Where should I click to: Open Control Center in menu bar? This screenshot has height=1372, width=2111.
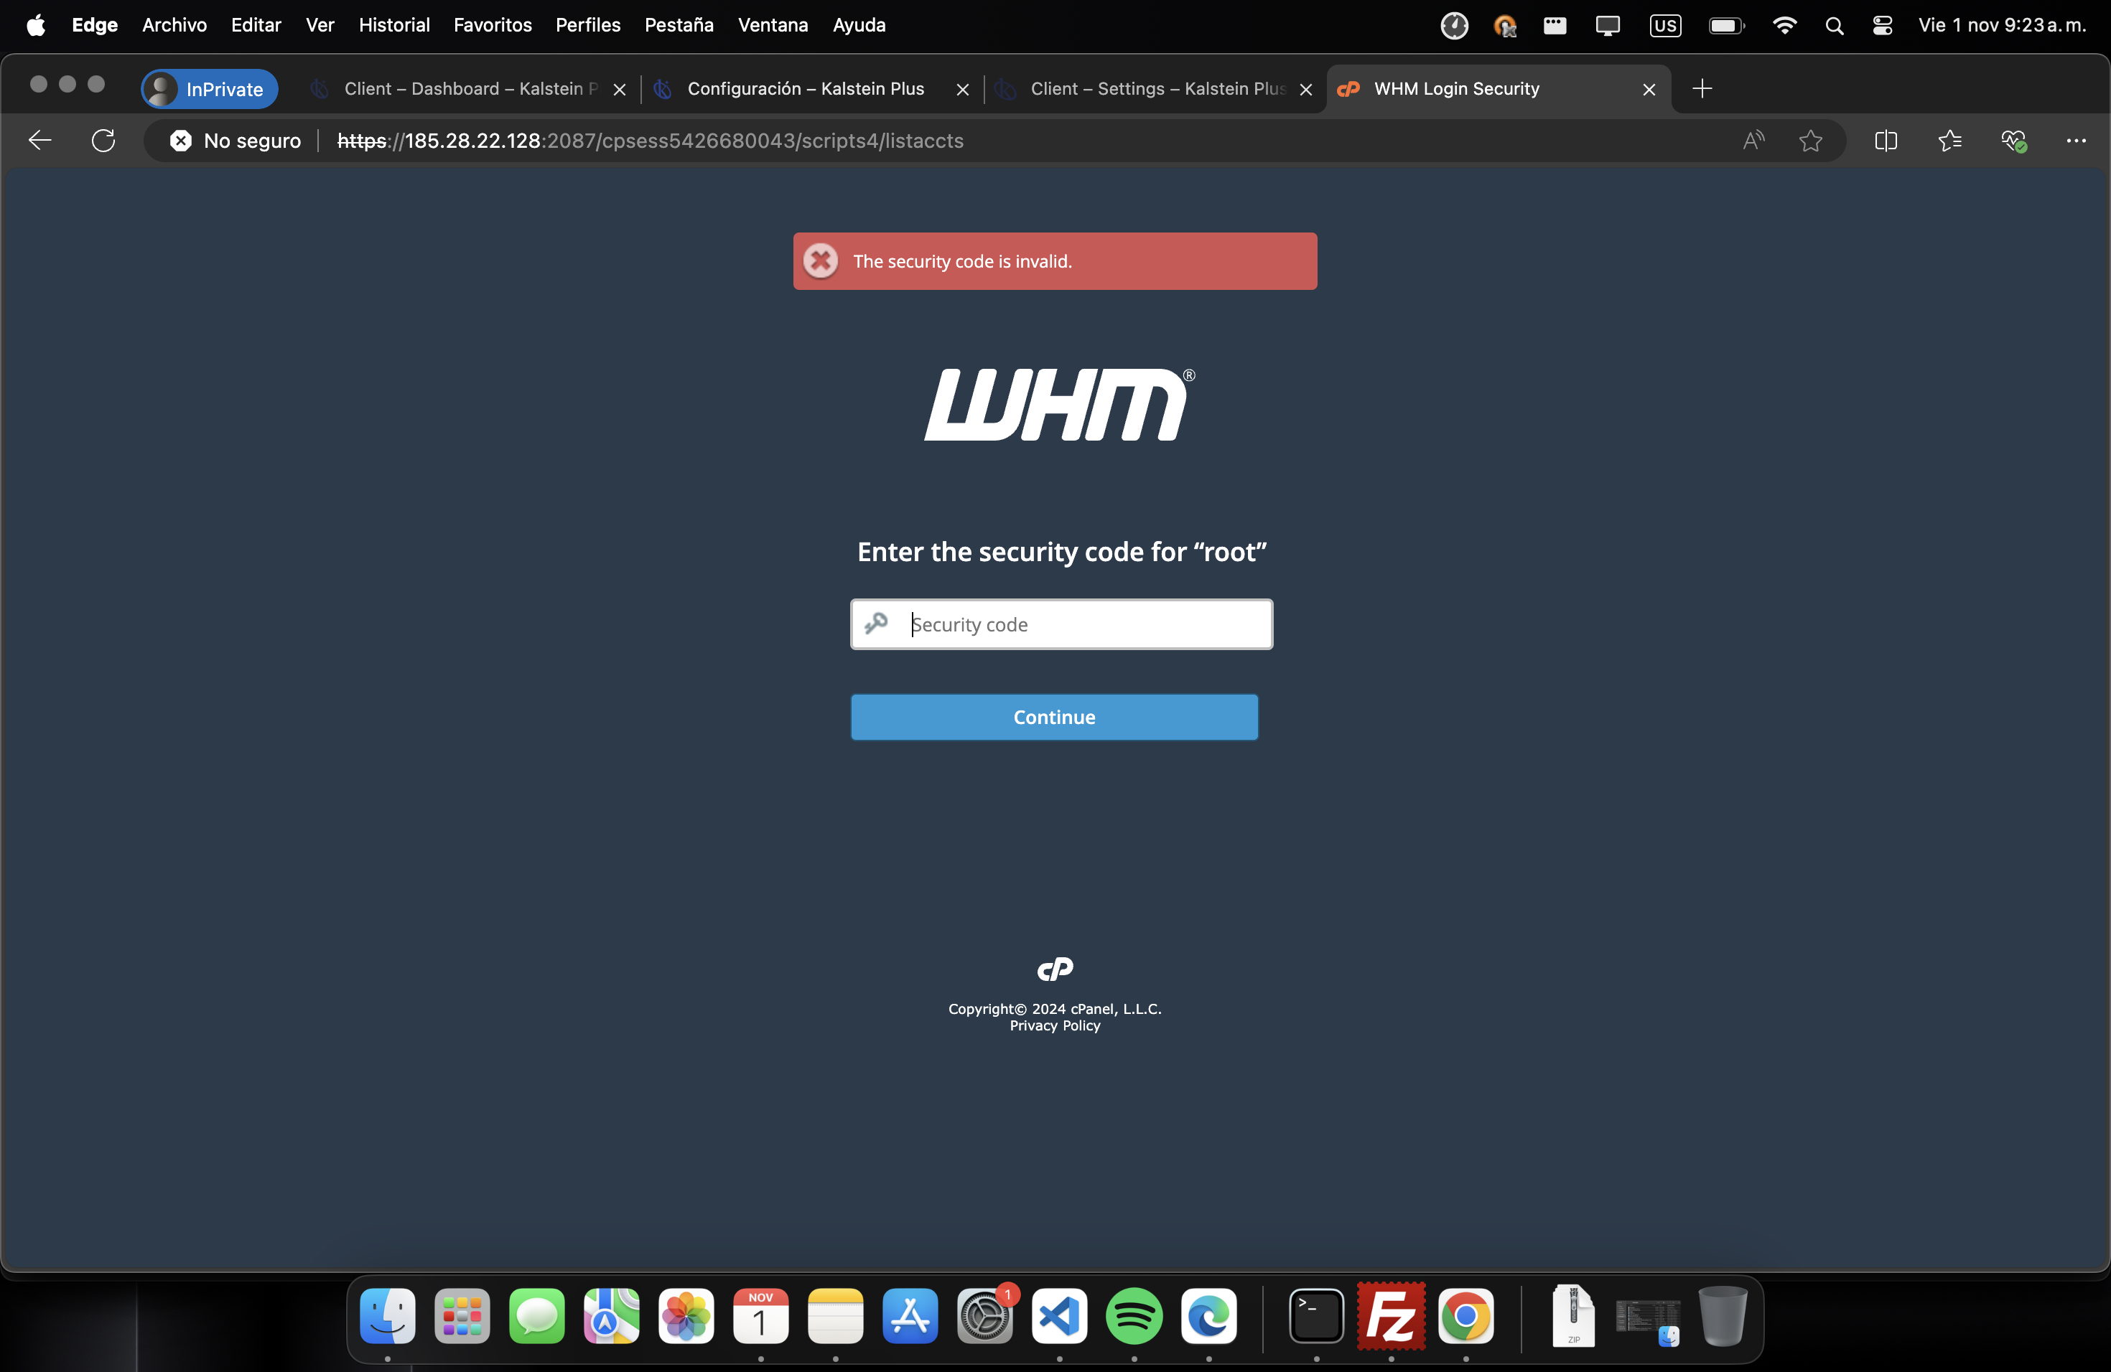(x=1882, y=26)
